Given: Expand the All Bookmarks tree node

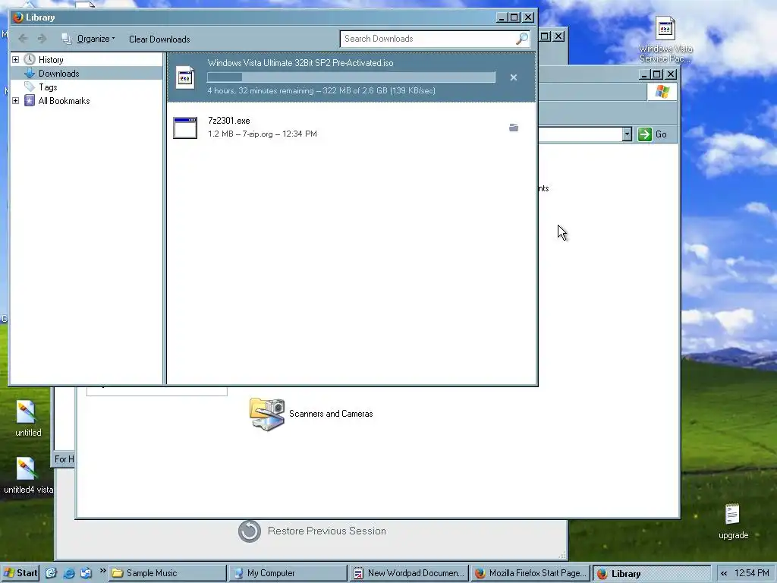Looking at the screenshot, I should [15, 101].
